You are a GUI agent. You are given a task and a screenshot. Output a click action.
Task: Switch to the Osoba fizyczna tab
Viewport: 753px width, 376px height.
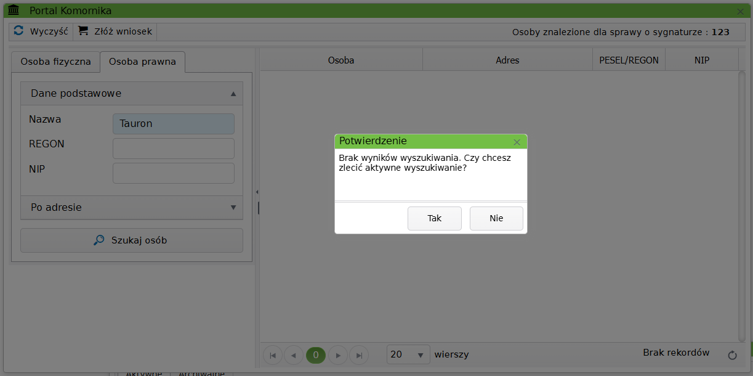(55, 62)
